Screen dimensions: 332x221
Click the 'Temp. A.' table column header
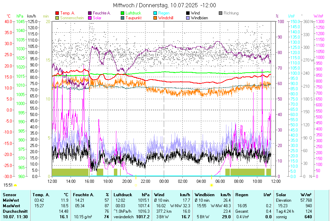tap(41, 195)
